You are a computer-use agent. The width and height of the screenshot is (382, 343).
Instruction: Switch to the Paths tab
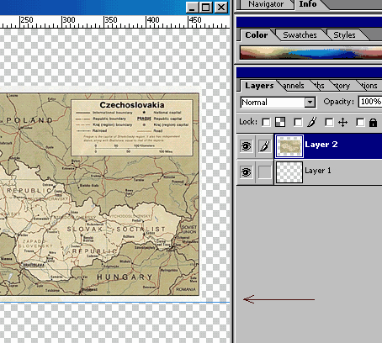point(319,86)
